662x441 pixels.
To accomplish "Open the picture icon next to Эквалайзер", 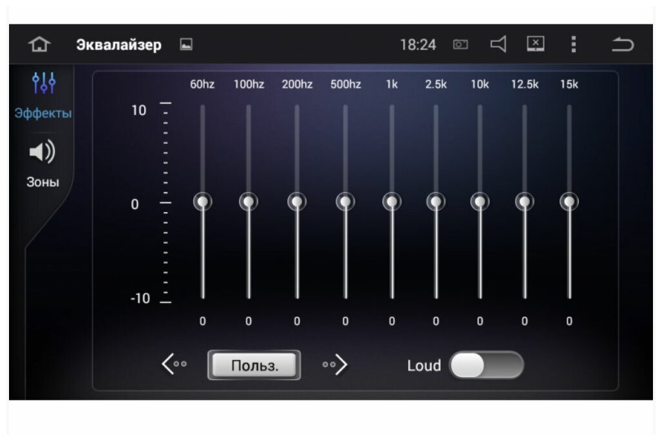I will [x=186, y=45].
